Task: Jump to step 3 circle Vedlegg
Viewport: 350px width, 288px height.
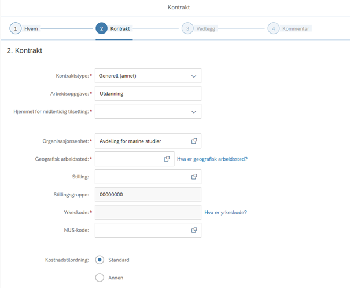Action: point(187,28)
